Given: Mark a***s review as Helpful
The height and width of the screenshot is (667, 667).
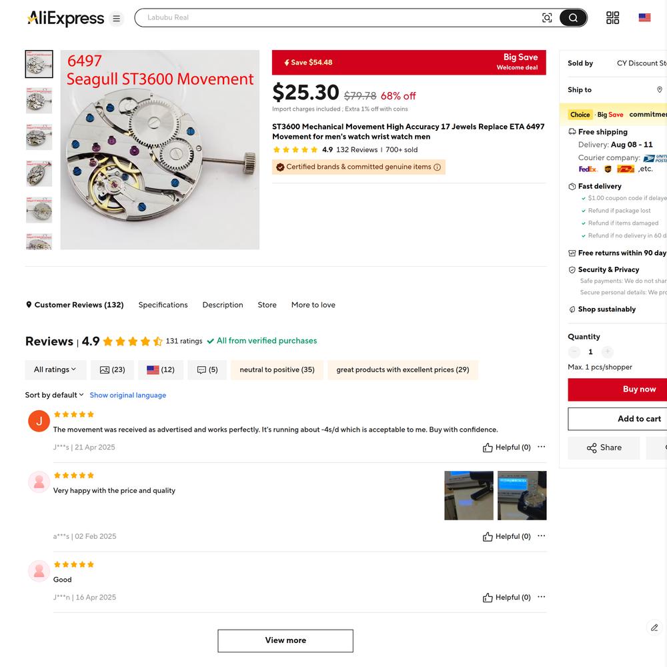Looking at the screenshot, I should tap(507, 536).
